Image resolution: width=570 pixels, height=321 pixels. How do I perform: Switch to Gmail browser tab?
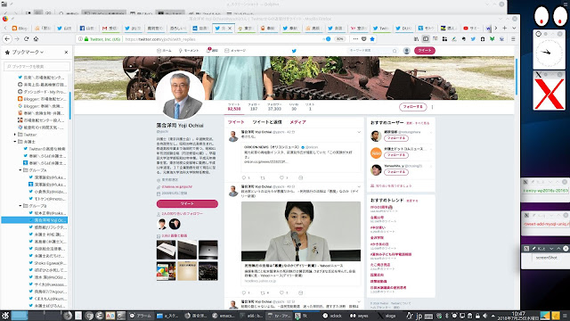point(110,28)
